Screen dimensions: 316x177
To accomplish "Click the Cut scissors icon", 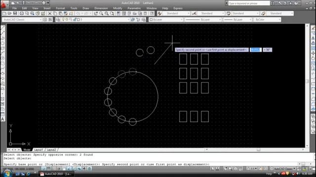I will point(49,13).
